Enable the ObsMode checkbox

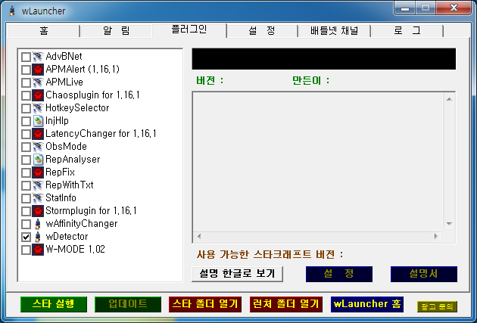(x=26, y=147)
